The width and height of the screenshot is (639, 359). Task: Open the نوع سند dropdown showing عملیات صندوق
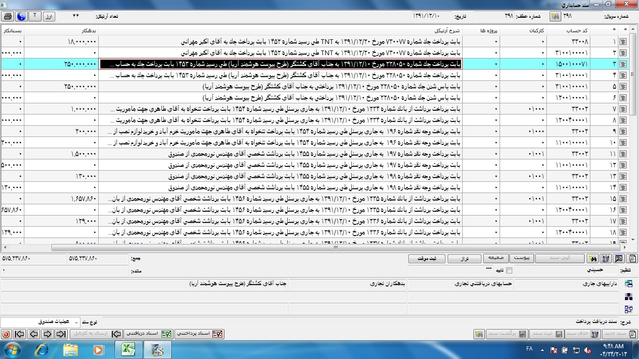[40, 322]
